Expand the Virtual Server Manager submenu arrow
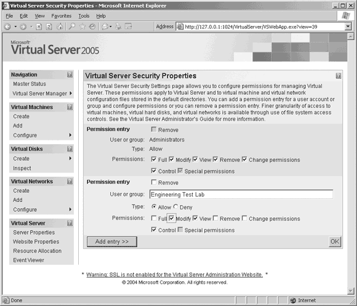 (71, 93)
